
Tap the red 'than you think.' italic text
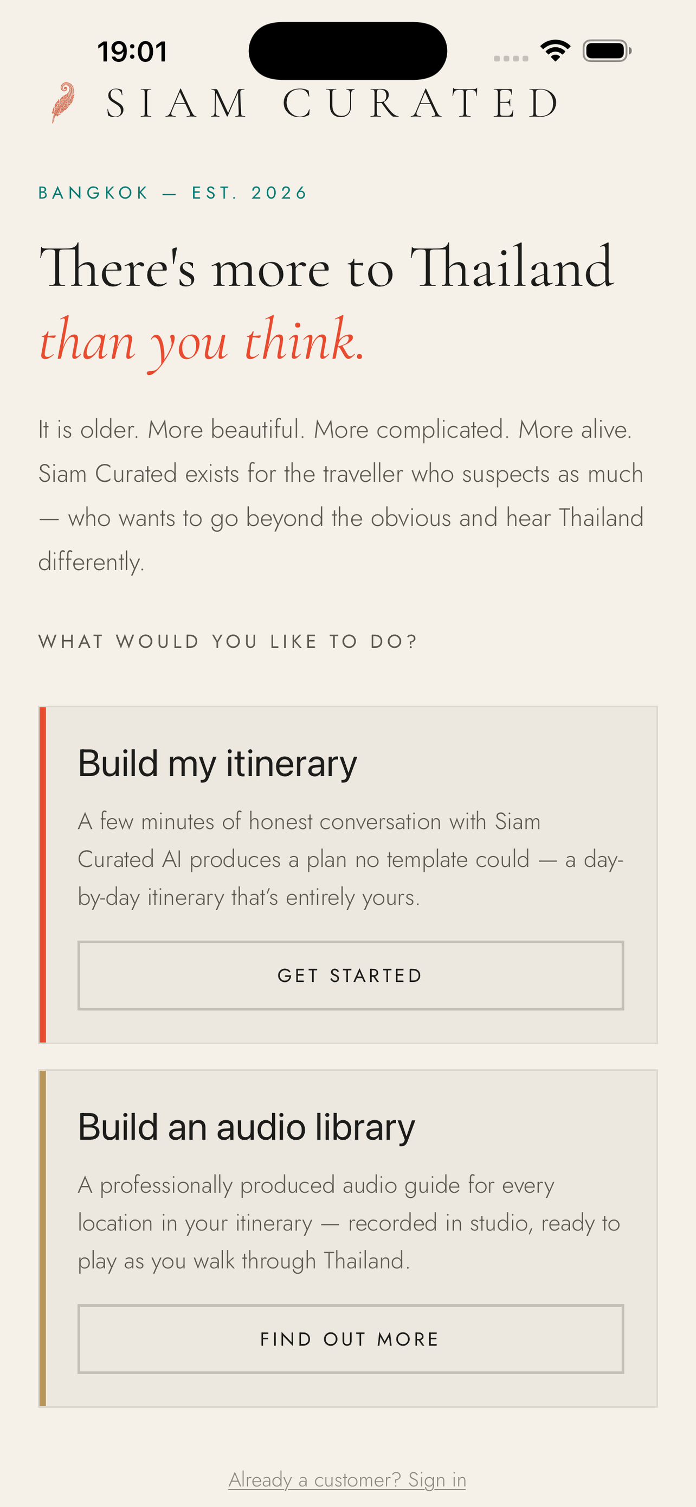click(202, 342)
